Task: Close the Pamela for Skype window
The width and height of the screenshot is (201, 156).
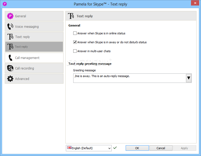Action: (x=195, y=3)
